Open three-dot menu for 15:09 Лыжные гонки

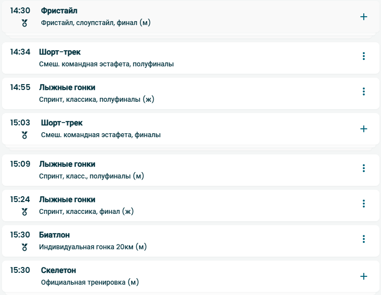coord(364,168)
